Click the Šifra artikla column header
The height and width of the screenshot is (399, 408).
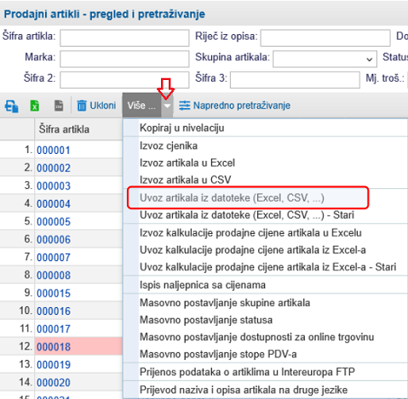[78, 129]
